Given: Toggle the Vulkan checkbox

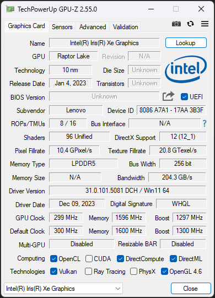Looking at the screenshot, I should (53, 272).
